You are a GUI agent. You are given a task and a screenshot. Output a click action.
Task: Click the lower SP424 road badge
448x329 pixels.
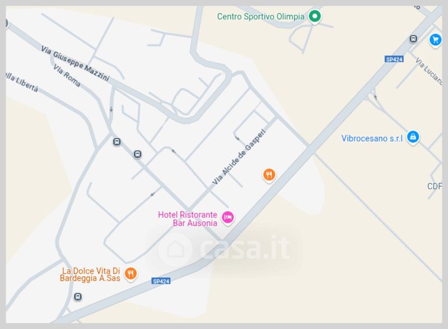tap(161, 281)
